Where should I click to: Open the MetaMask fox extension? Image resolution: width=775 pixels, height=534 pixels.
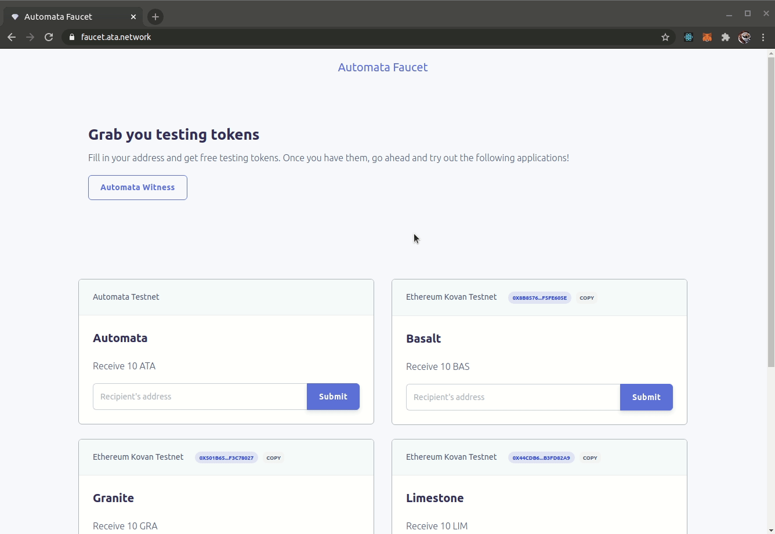click(x=707, y=37)
